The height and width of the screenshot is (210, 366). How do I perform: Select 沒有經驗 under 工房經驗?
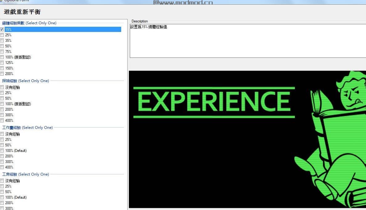[x=2, y=181]
